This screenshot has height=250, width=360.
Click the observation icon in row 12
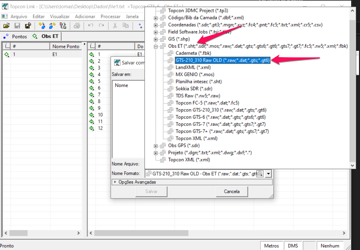tap(92, 128)
